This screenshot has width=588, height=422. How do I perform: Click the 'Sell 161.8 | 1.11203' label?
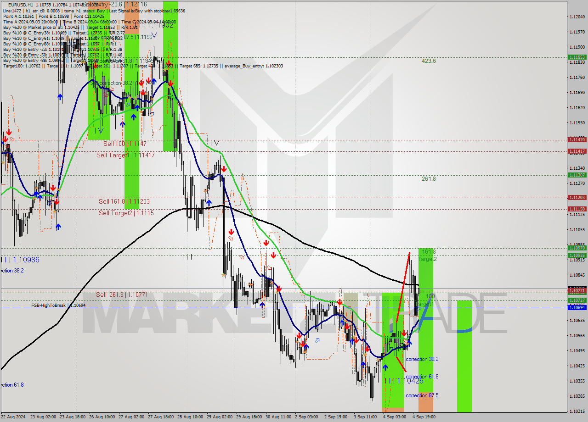124,201
